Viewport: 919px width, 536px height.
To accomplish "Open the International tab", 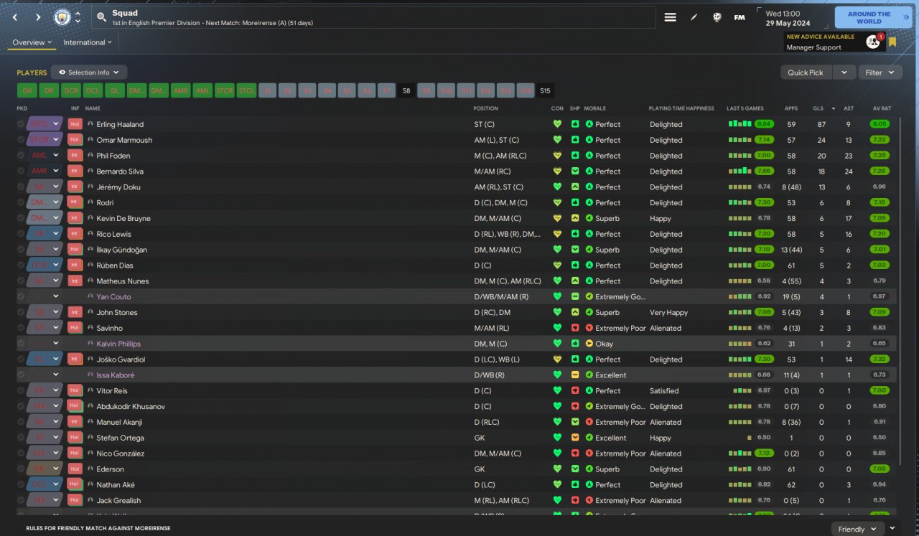I will pyautogui.click(x=88, y=42).
